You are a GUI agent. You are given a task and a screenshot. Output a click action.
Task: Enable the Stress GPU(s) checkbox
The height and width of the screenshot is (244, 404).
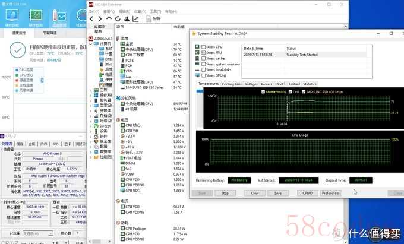pyautogui.click(x=204, y=75)
